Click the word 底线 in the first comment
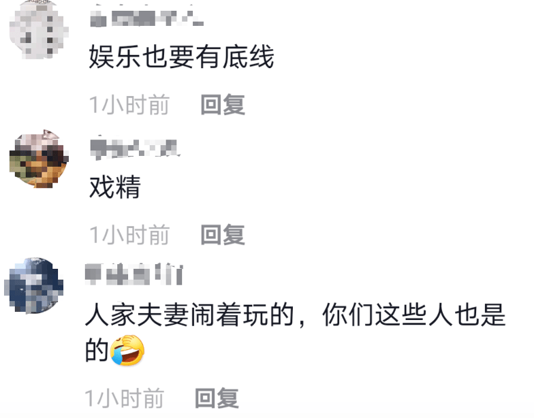The height and width of the screenshot is (418, 534). (248, 57)
